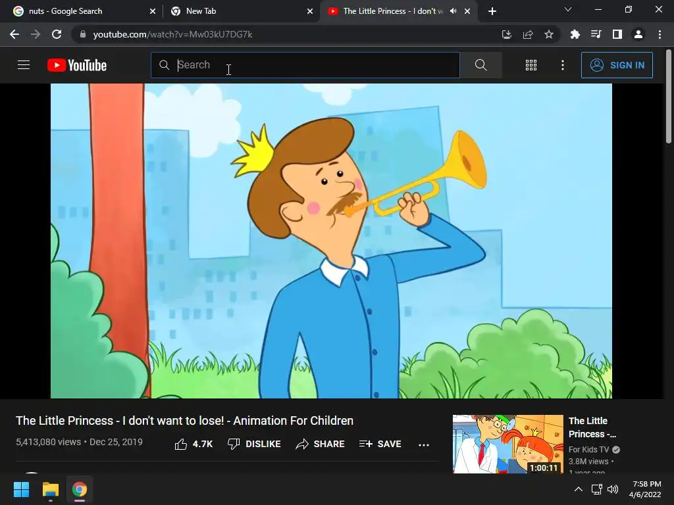Open the suggested Little Princess video thumbnail
Viewport: 674px width, 505px height.
point(507,444)
